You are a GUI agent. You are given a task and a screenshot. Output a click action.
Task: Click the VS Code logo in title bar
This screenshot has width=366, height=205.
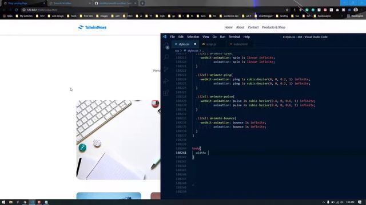coord(165,36)
